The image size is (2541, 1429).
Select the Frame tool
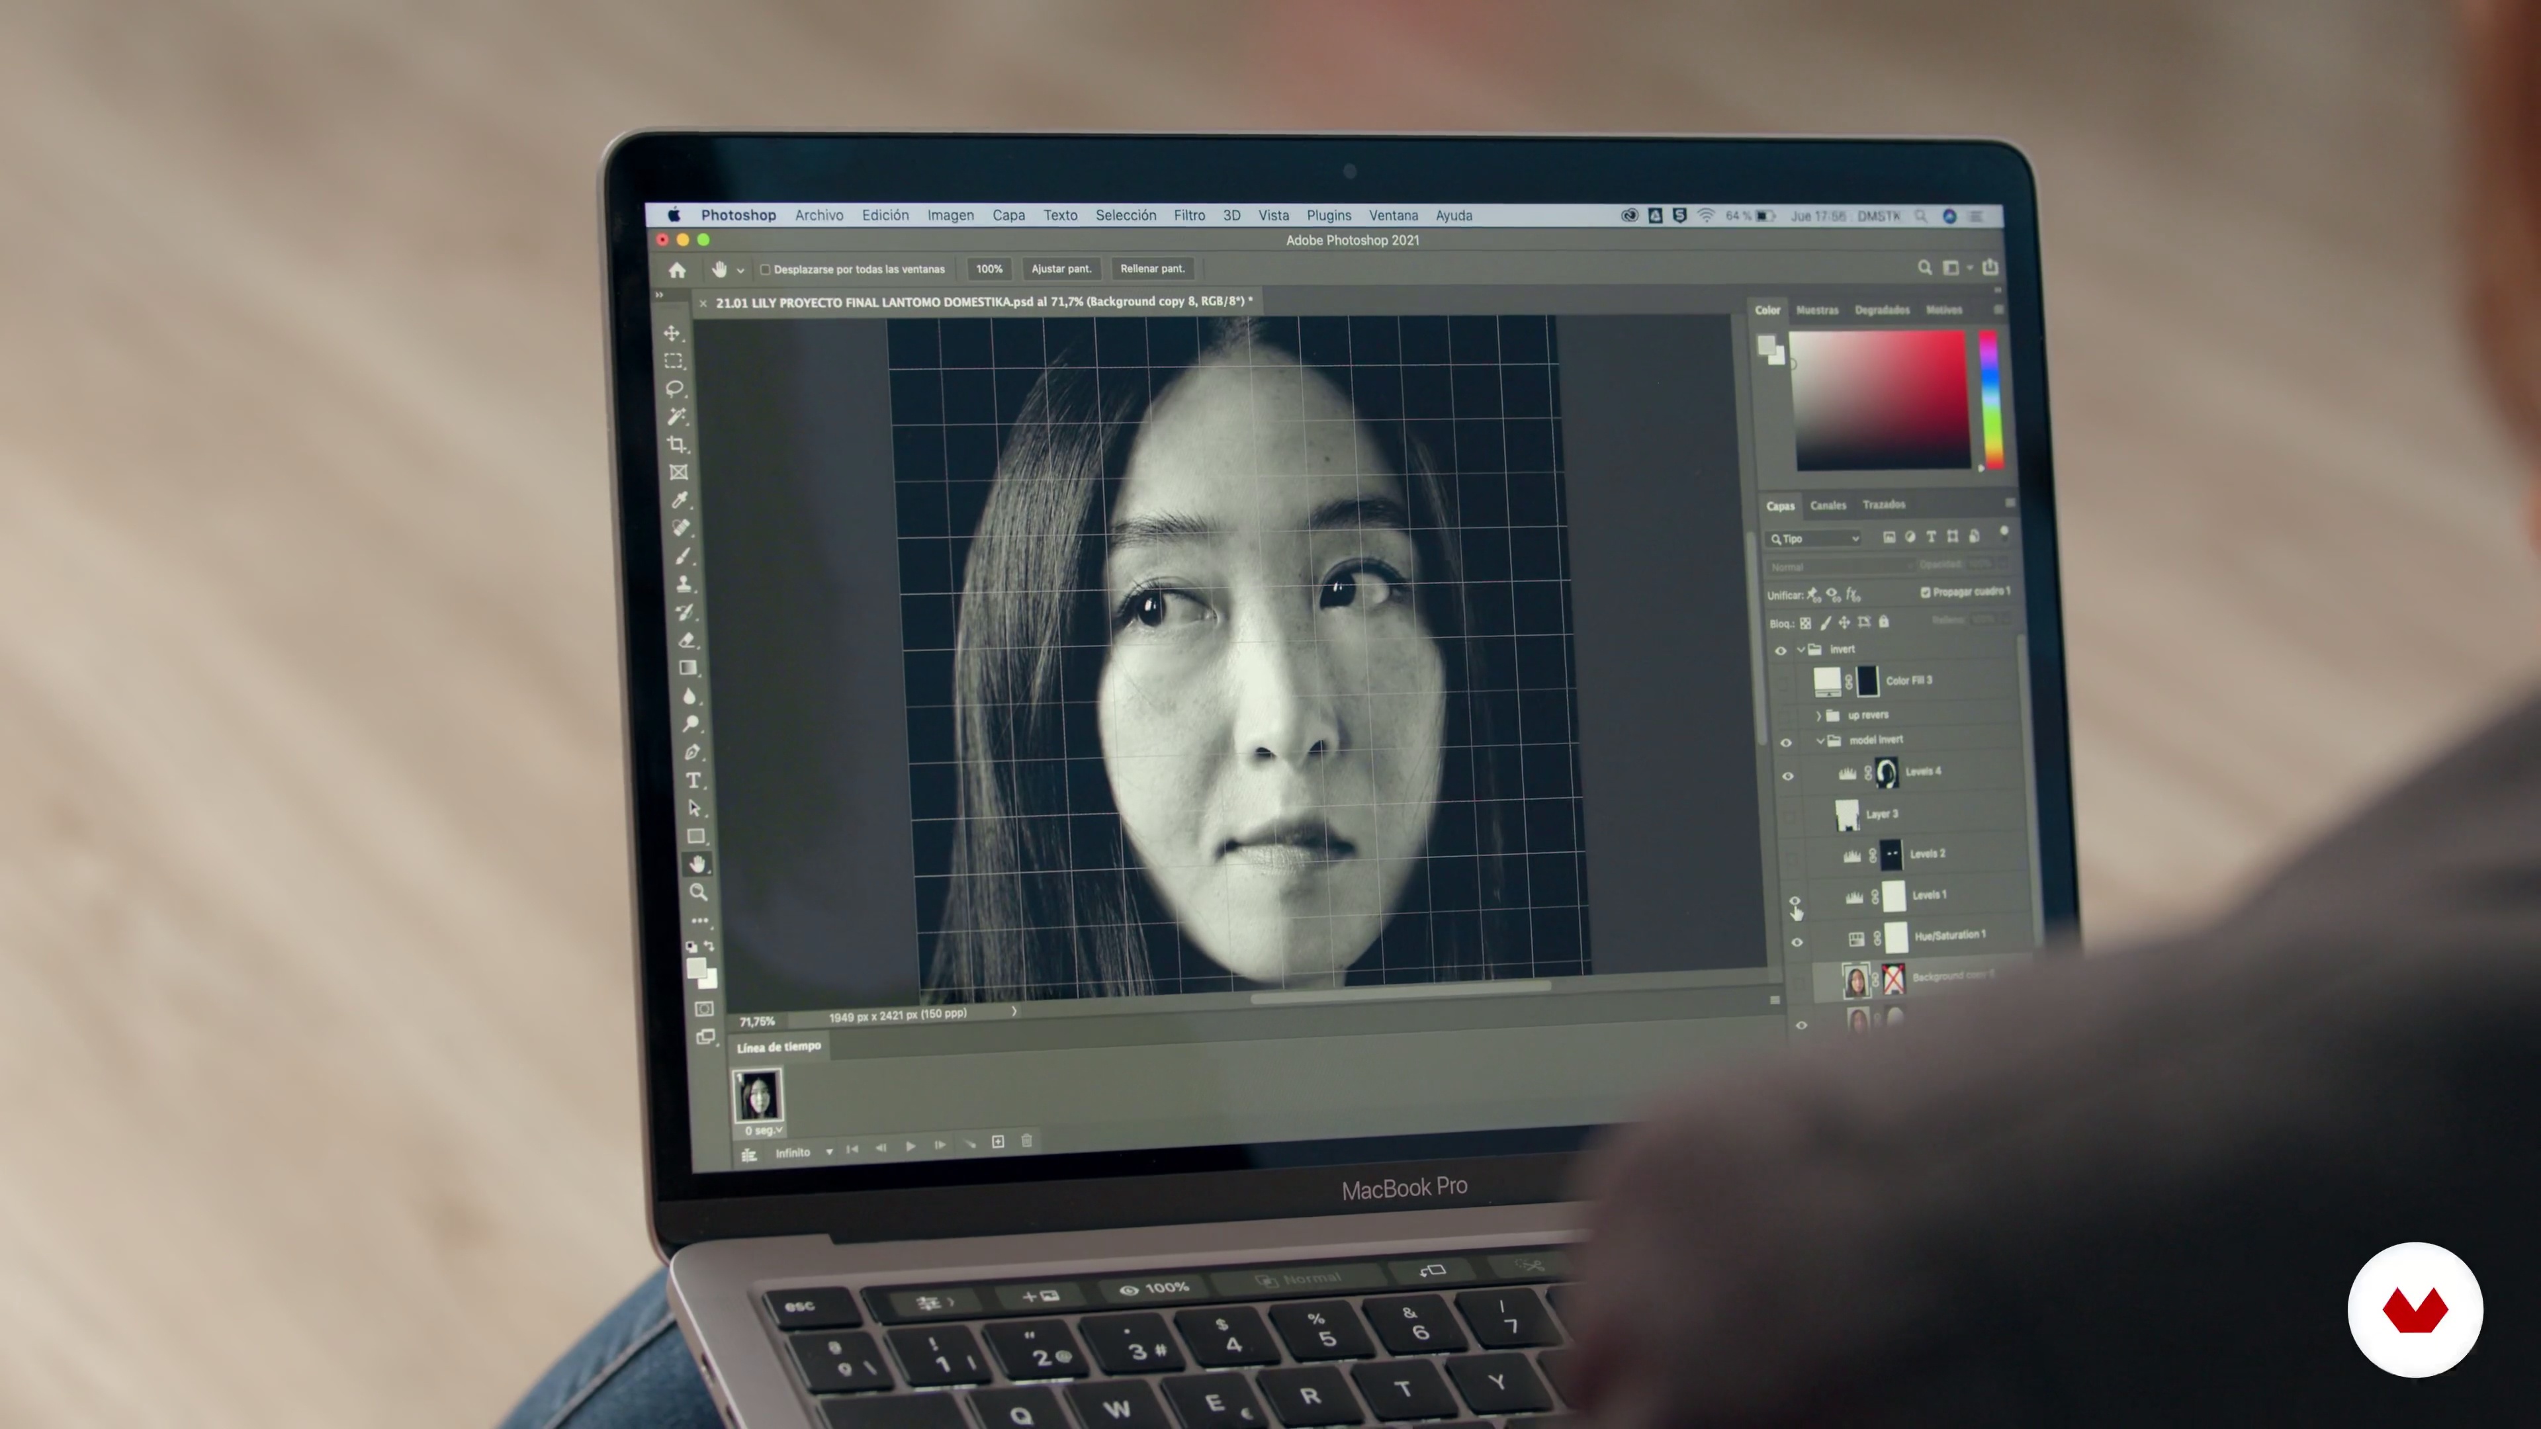(x=679, y=472)
